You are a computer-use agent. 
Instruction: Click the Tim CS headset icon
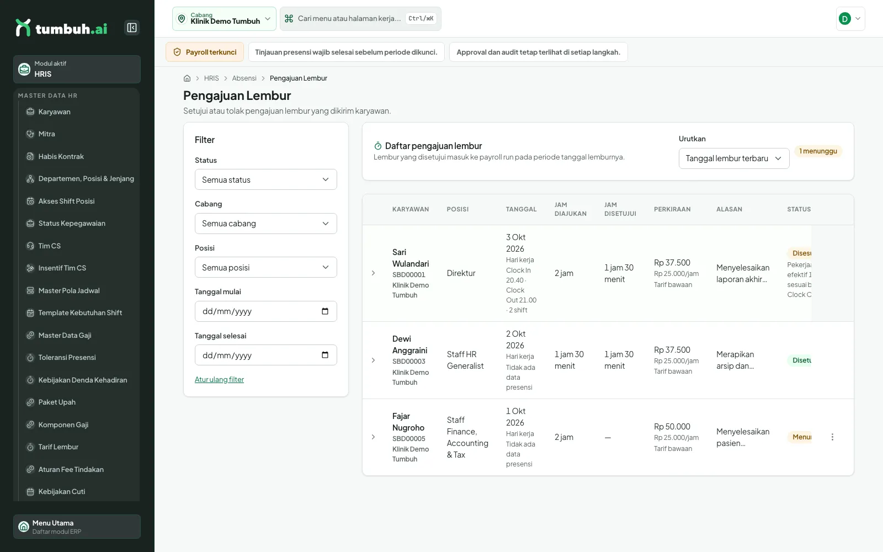[30, 246]
